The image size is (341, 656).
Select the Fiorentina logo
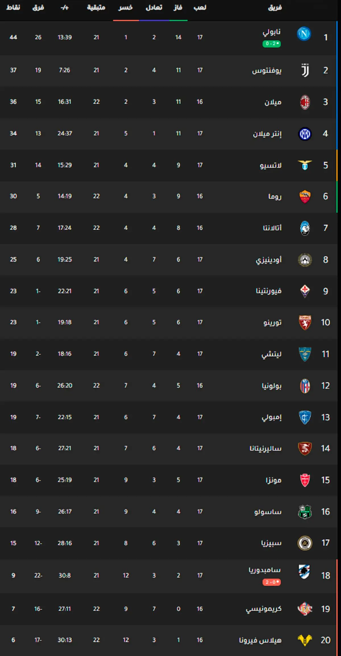click(305, 291)
